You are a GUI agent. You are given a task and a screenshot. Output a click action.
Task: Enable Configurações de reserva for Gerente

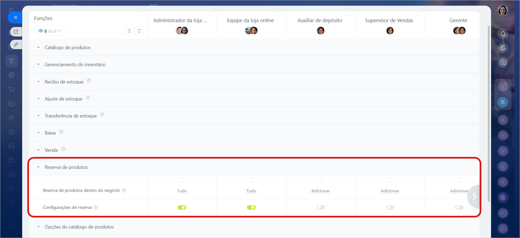tap(459, 207)
